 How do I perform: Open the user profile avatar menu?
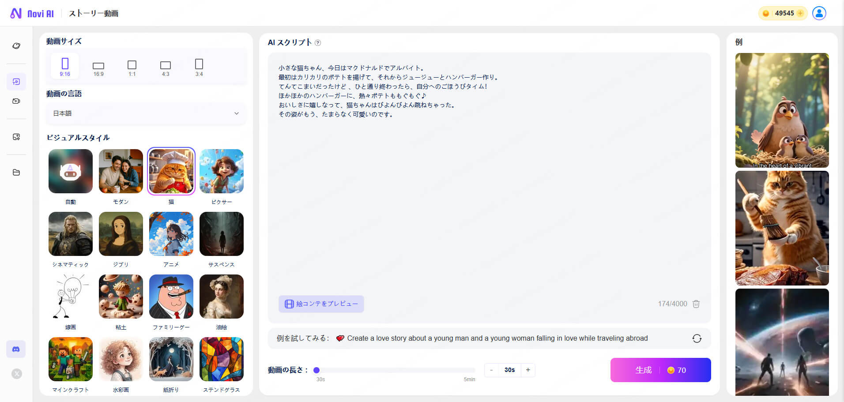point(819,13)
